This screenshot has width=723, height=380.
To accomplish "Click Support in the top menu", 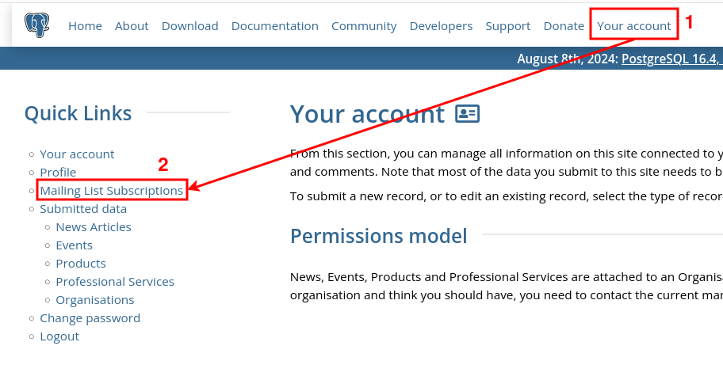I will [x=508, y=26].
